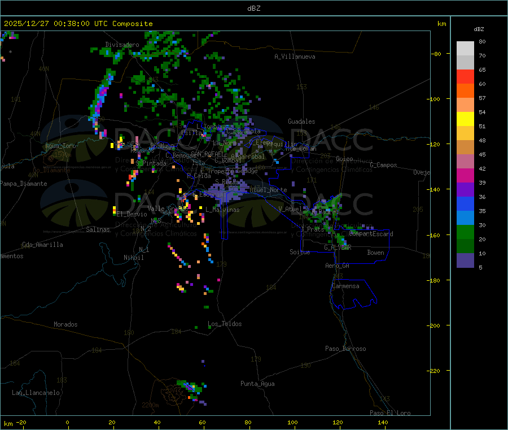Click the Divisadero map label
Image resolution: width=508 pixels, height=430 pixels.
point(122,45)
